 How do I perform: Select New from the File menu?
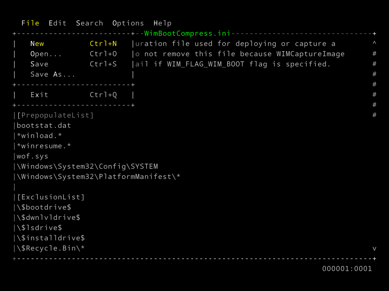[x=37, y=44]
